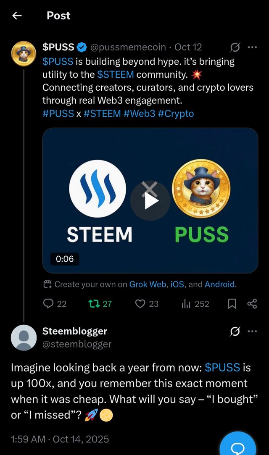The width and height of the screenshot is (269, 455).
Task: Reply to the $PUSS post
Action: pyautogui.click(x=55, y=304)
